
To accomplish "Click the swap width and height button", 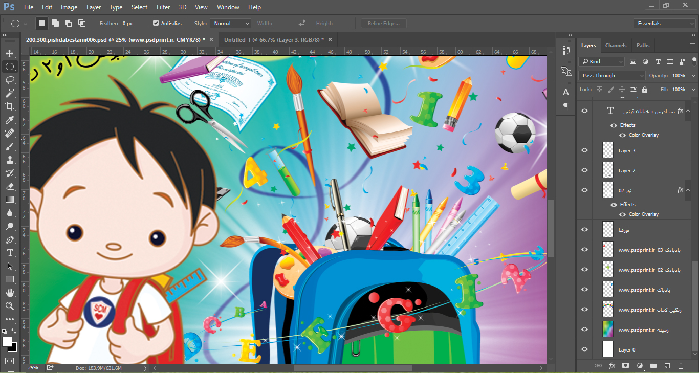I will (302, 23).
